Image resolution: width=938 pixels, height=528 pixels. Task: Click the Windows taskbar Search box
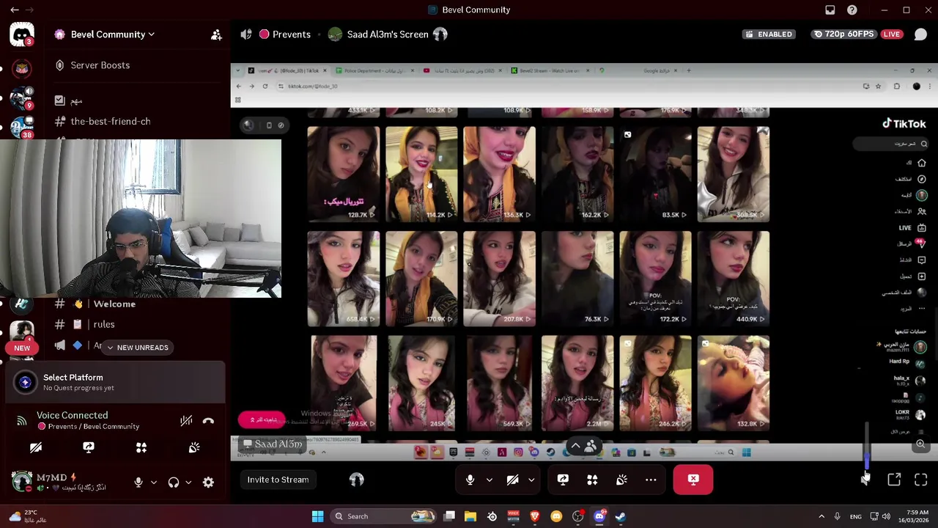point(383,516)
